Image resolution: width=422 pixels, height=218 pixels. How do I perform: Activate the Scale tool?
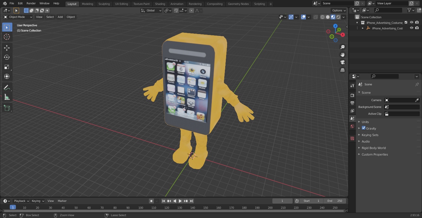point(7,67)
